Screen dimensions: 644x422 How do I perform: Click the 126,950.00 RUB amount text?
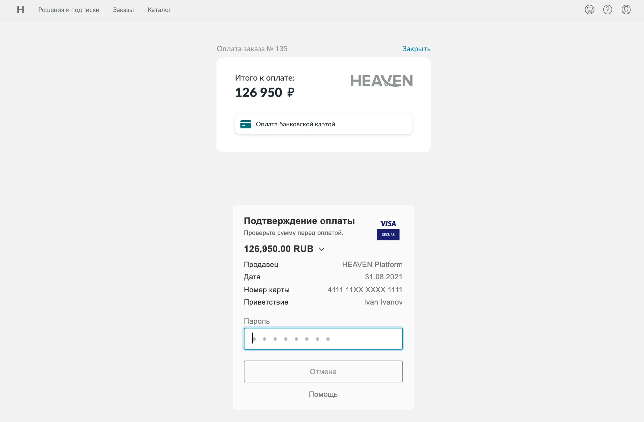click(278, 249)
